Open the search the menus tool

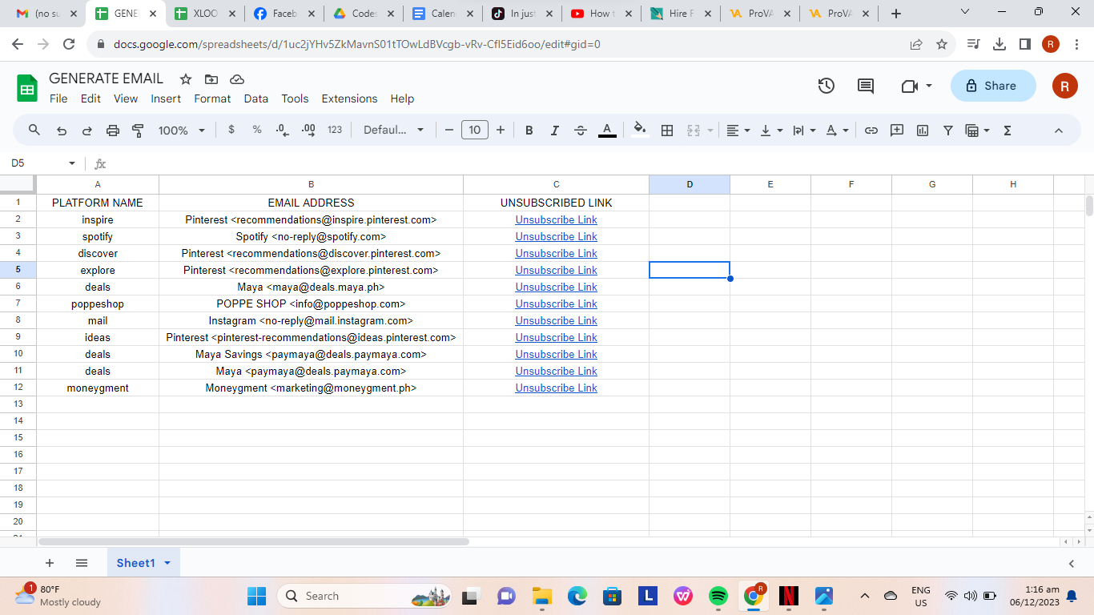tap(34, 130)
